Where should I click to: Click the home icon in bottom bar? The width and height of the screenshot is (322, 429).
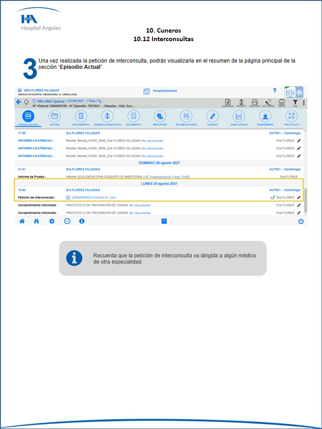coord(22,221)
